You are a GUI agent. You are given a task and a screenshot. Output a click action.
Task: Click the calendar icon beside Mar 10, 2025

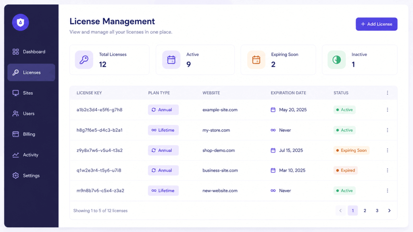[273, 170]
